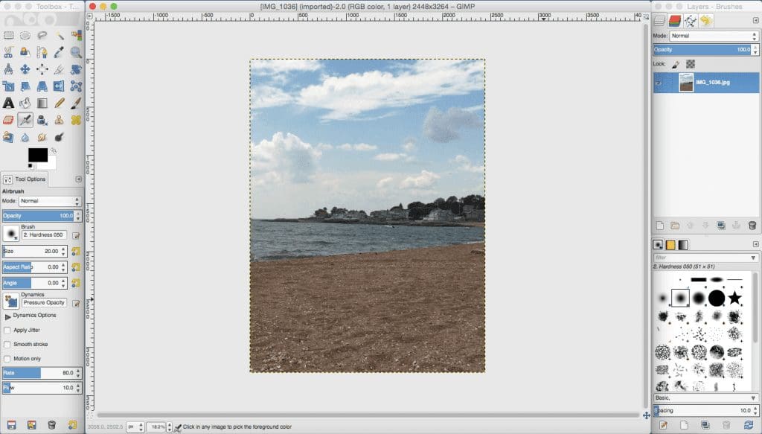Select the Eraser tool
The image size is (762, 434).
[8, 120]
